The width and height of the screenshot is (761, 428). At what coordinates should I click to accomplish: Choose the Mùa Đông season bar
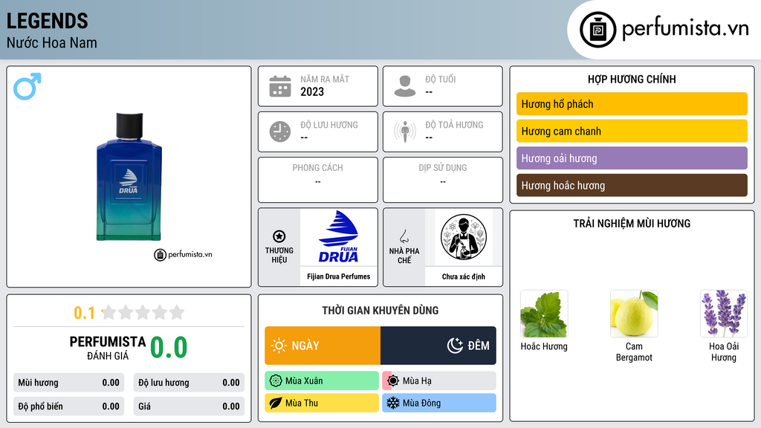[x=439, y=403]
